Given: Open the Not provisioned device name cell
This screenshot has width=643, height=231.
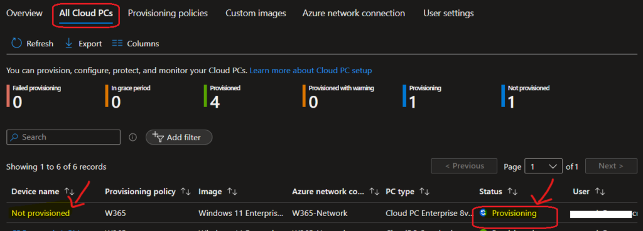Looking at the screenshot, I should click(x=41, y=213).
